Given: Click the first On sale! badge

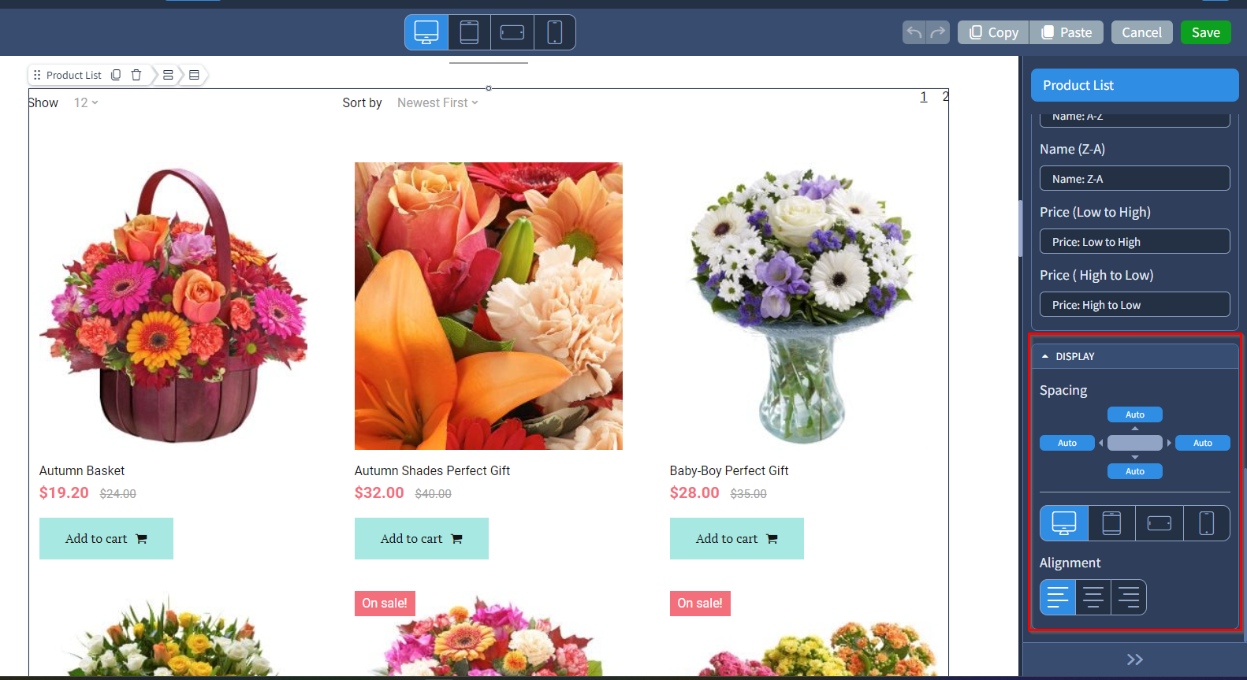Looking at the screenshot, I should pyautogui.click(x=385, y=603).
